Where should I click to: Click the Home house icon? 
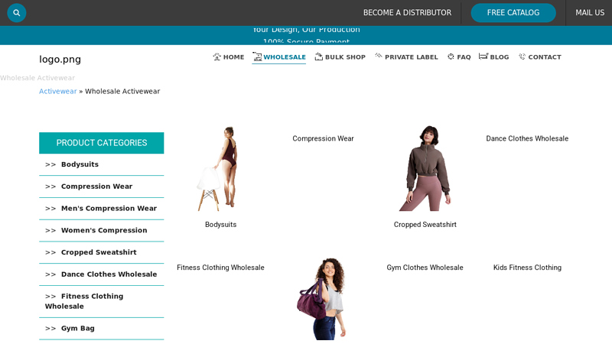pos(216,57)
